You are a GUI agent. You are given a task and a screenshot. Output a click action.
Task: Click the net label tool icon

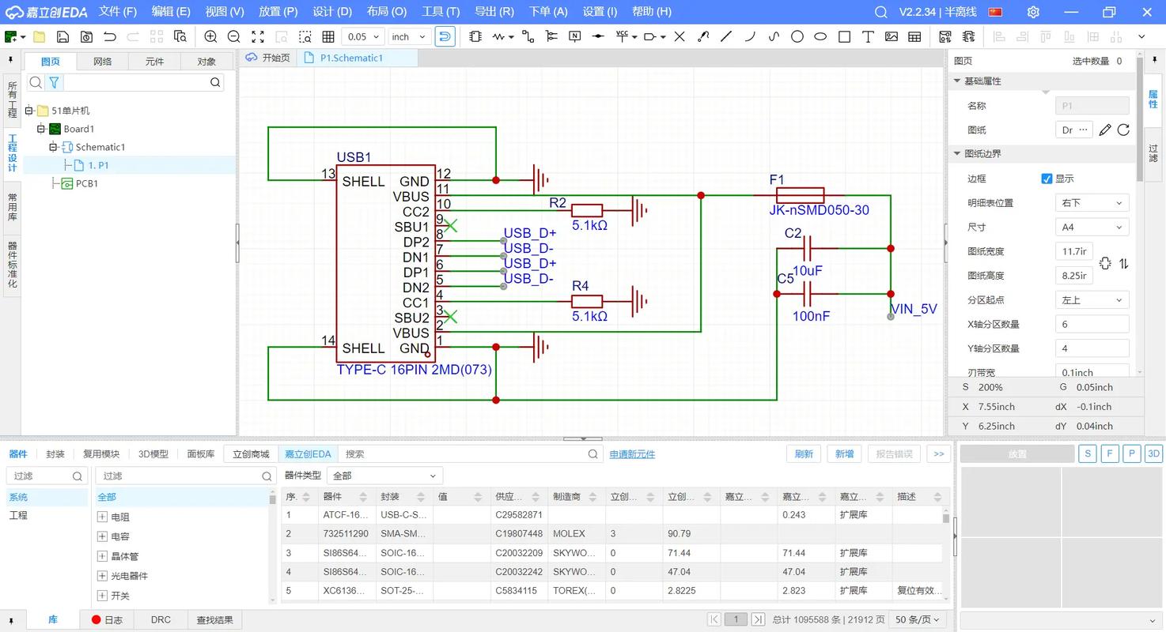click(575, 36)
